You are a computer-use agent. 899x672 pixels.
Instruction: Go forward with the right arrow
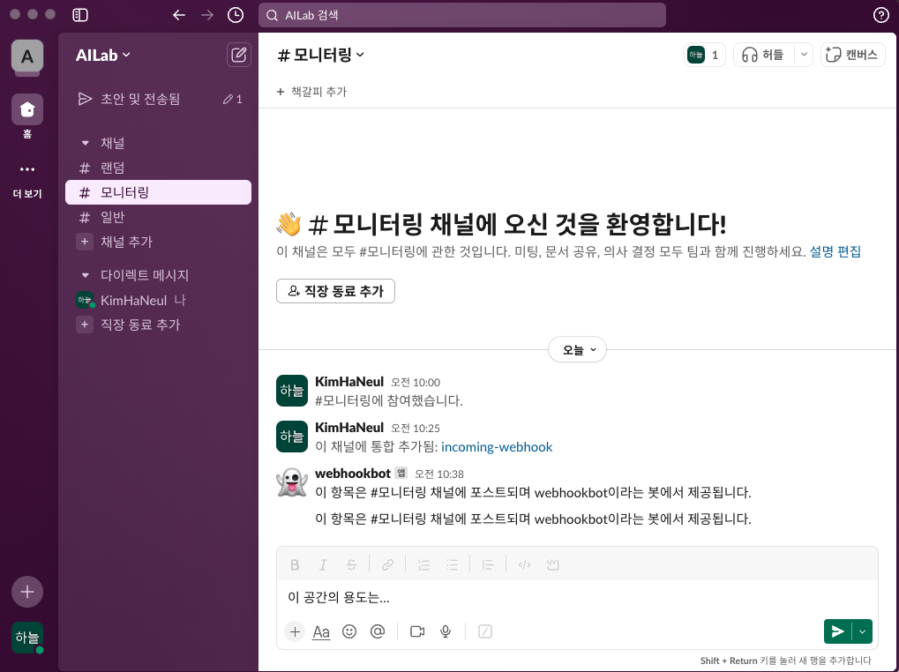207,15
